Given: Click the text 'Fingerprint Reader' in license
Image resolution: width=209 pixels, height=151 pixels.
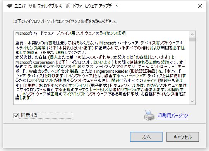Looking at the screenshot, I should tap(111, 71).
